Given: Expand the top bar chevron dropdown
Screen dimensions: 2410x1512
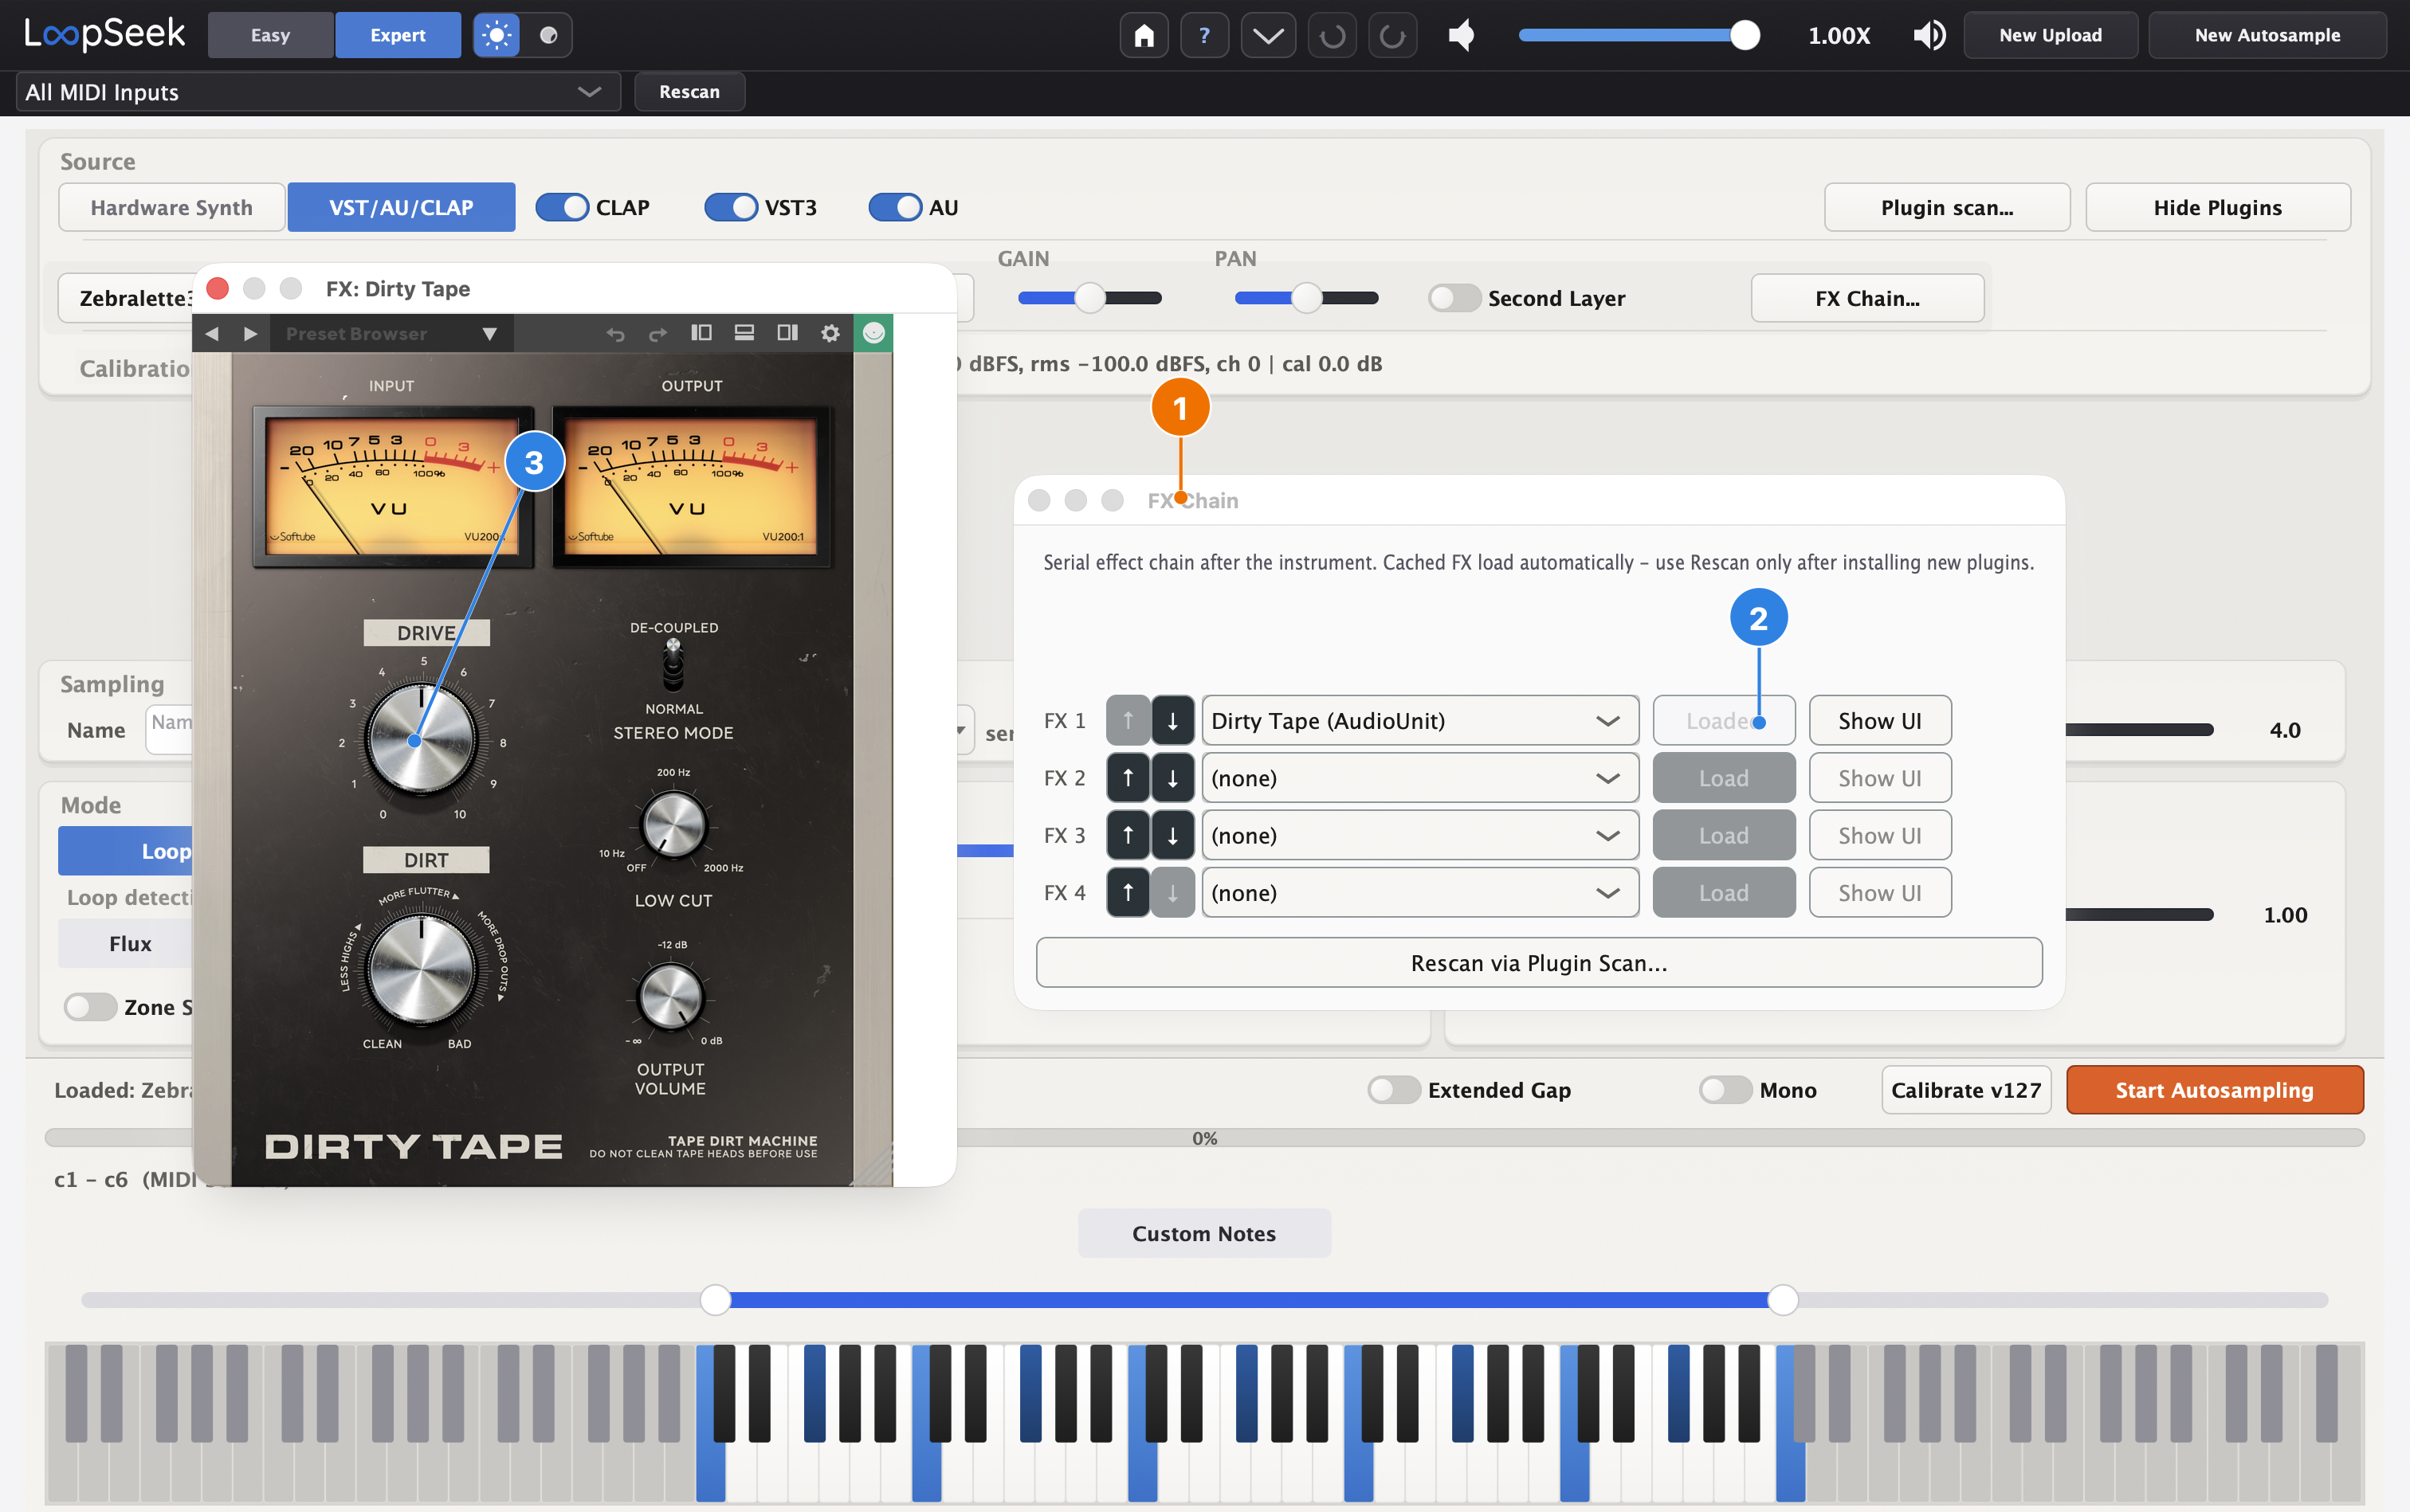Looking at the screenshot, I should (x=1267, y=36).
